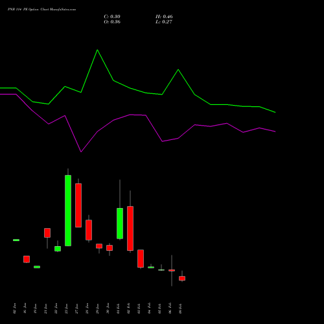Click the chart title text at top left

pyautogui.click(x=41, y=10)
